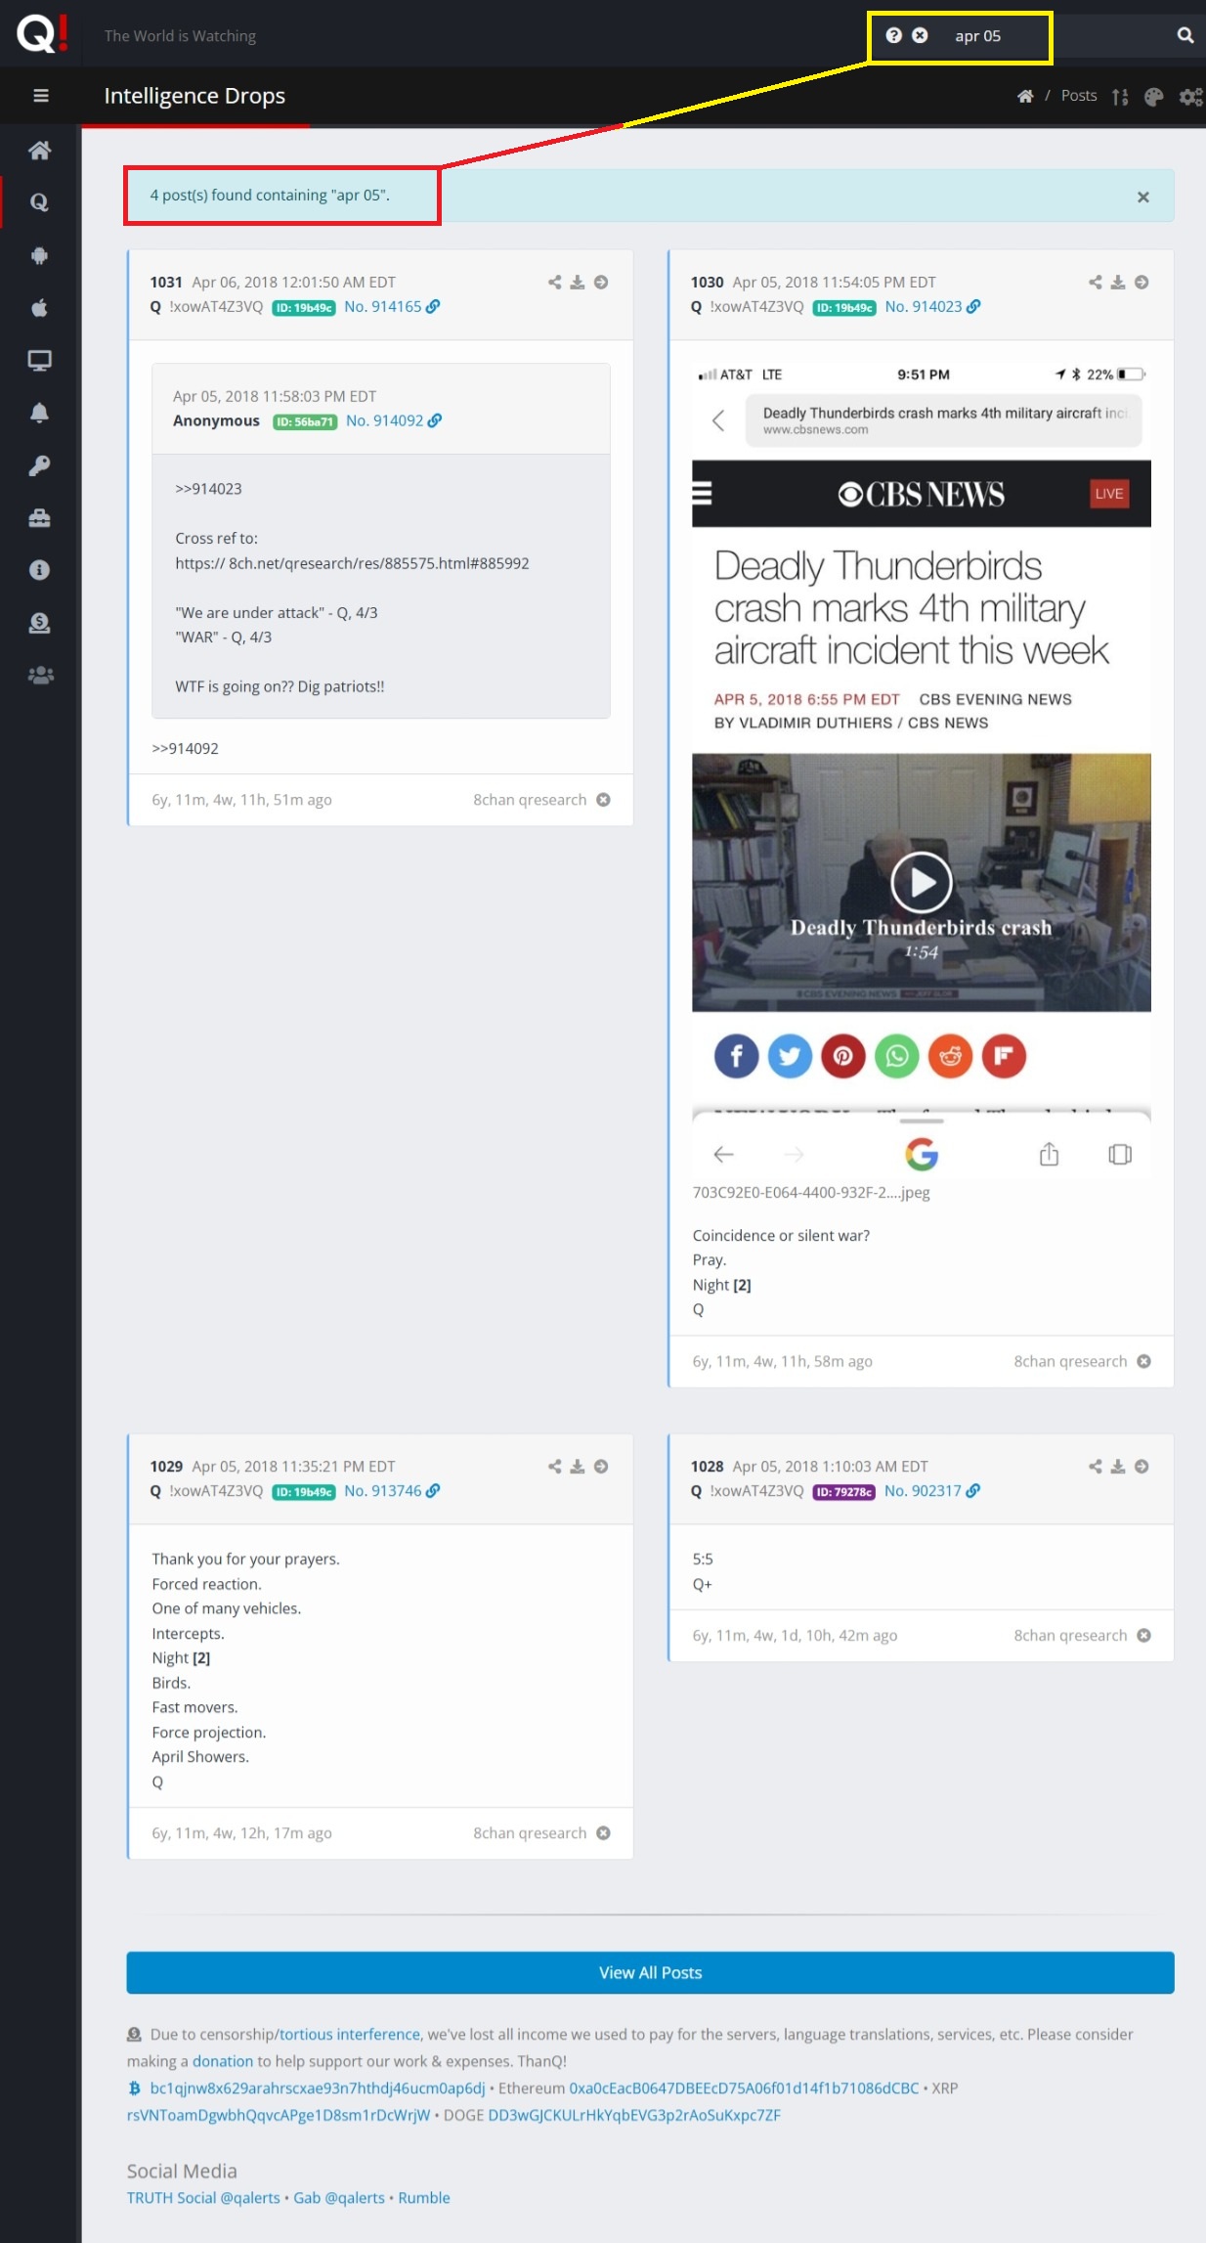Click the Bitcoin address starting bc1qjnw8x
The width and height of the screenshot is (1206, 2243).
point(318,2089)
